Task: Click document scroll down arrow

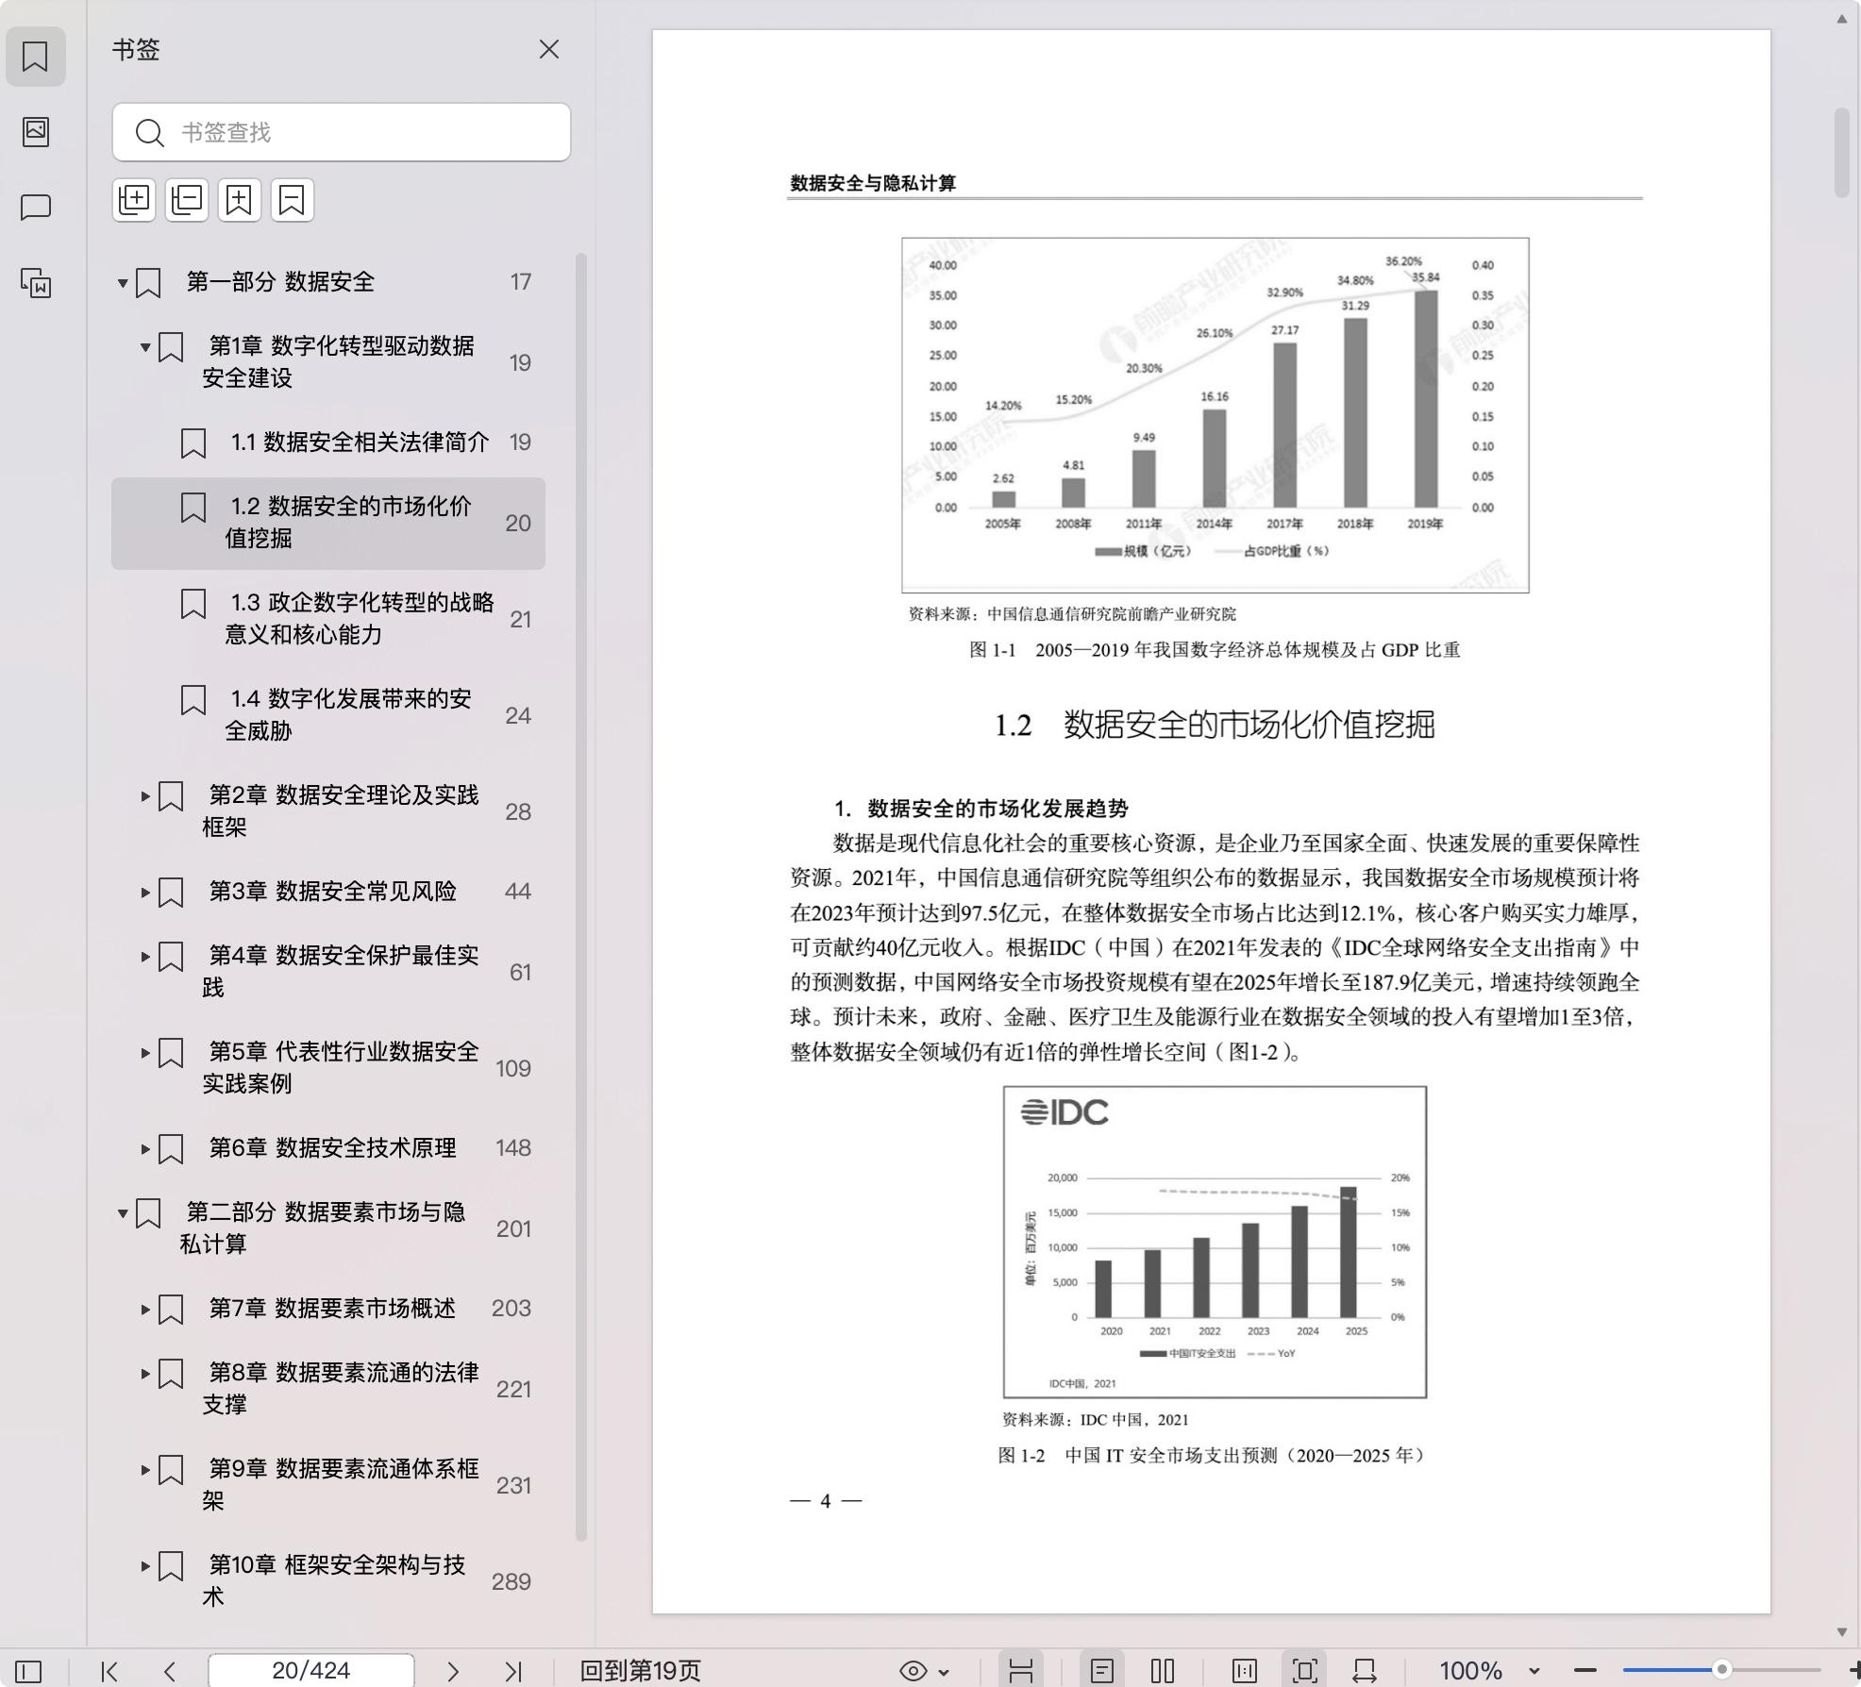Action: (x=1841, y=1631)
